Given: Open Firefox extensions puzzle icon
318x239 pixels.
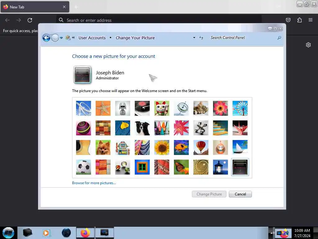Looking at the screenshot, I should pyautogui.click(x=299, y=20).
